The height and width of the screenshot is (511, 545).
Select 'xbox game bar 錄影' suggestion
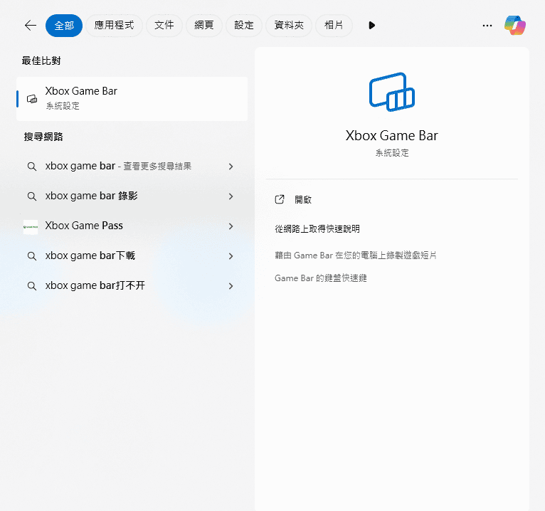132,196
